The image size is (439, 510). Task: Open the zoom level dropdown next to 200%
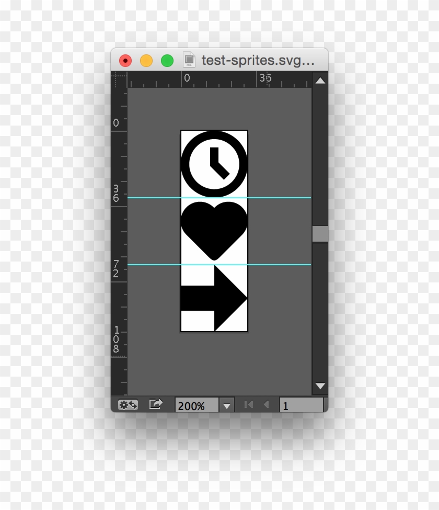[226, 404]
